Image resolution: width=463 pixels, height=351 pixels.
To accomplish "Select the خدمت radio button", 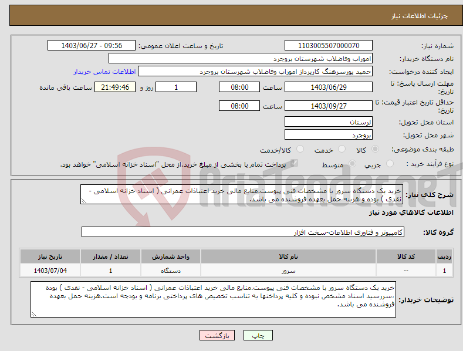I will tap(342, 149).
